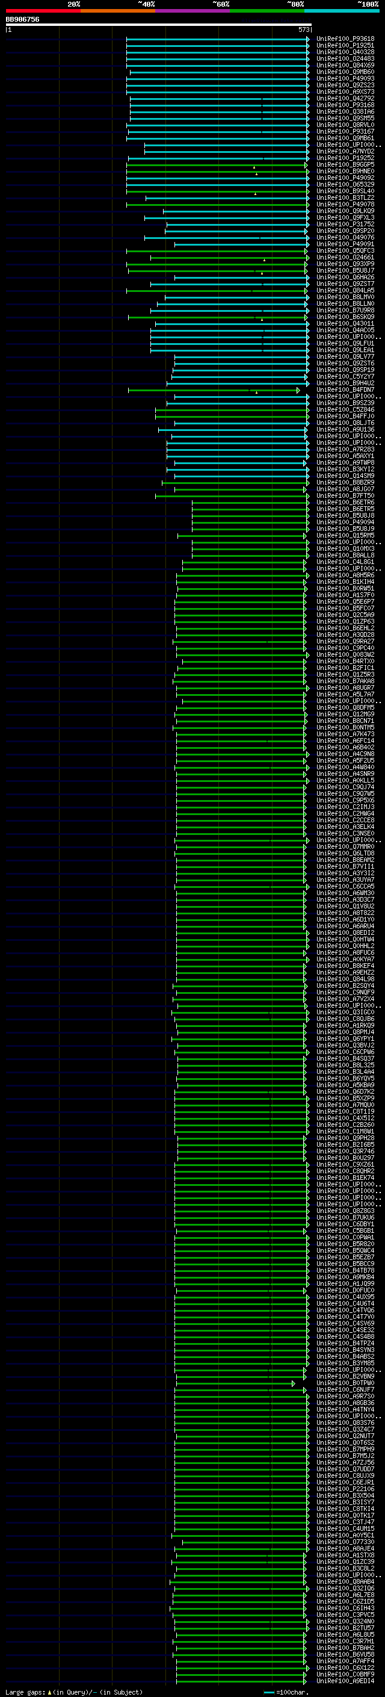
Task: Select the UniRef100_Q84L98 label
Action: pyautogui.click(x=345, y=979)
